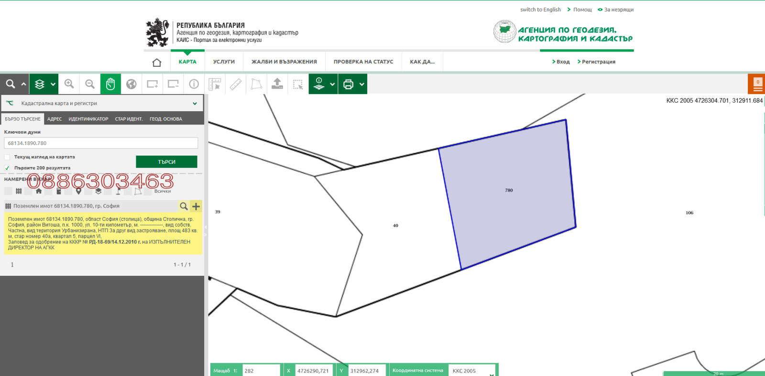
Task: Open the 'УСЛУГИ' menu item
Action: tap(224, 62)
